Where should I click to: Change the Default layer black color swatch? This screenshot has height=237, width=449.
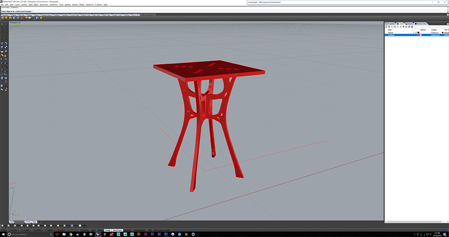[x=418, y=32]
